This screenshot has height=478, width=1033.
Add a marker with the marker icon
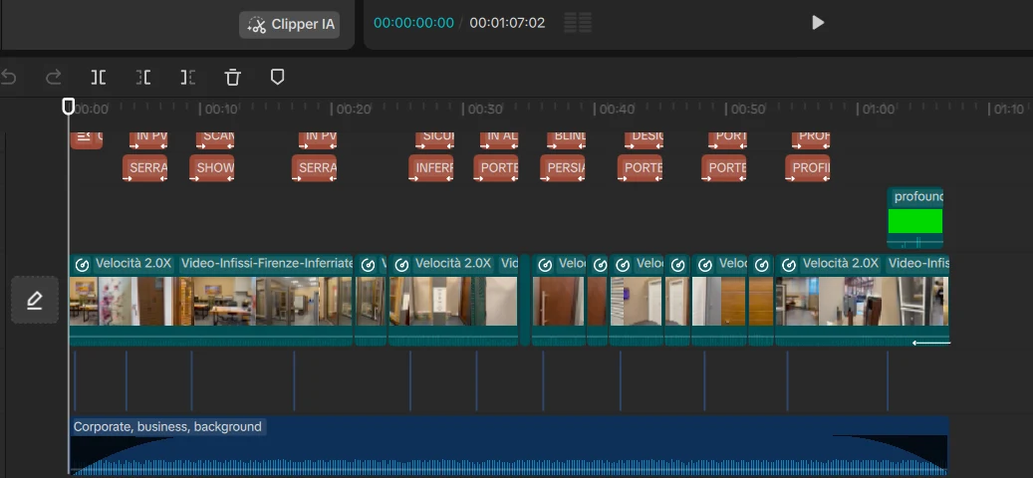click(x=277, y=77)
